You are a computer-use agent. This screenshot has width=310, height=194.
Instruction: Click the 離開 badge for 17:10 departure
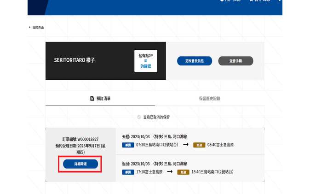pyautogui.click(x=128, y=172)
